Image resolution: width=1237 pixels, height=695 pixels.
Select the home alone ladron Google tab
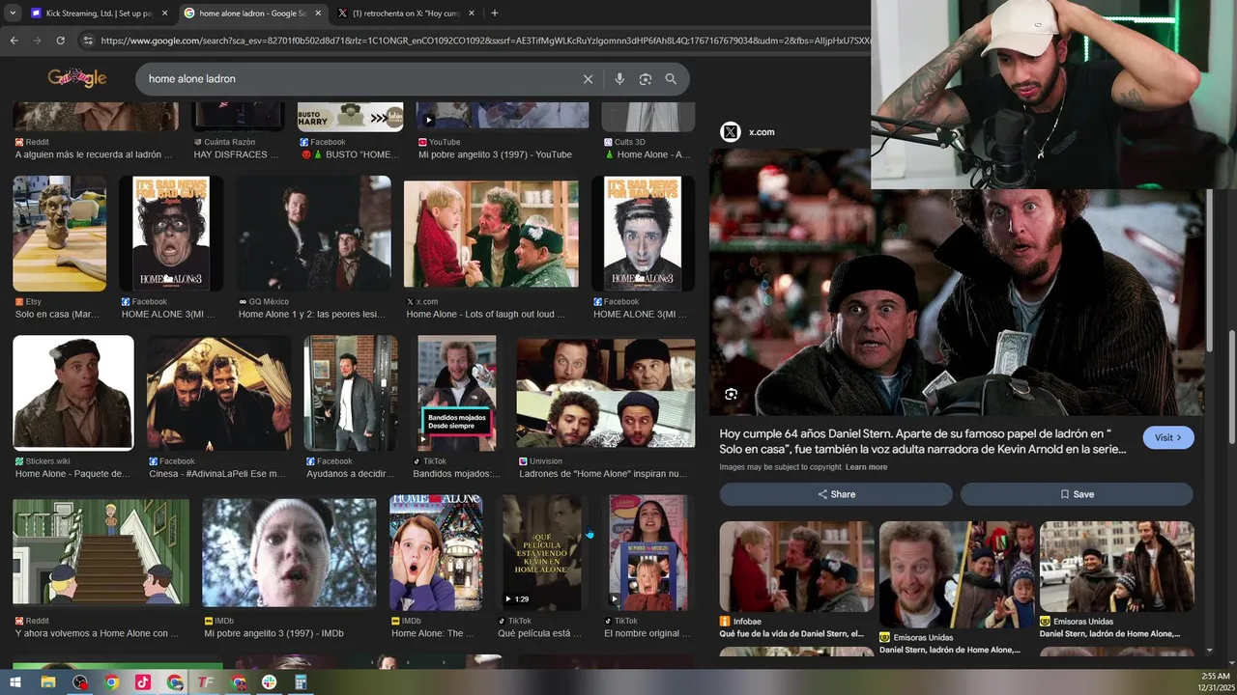coord(252,14)
